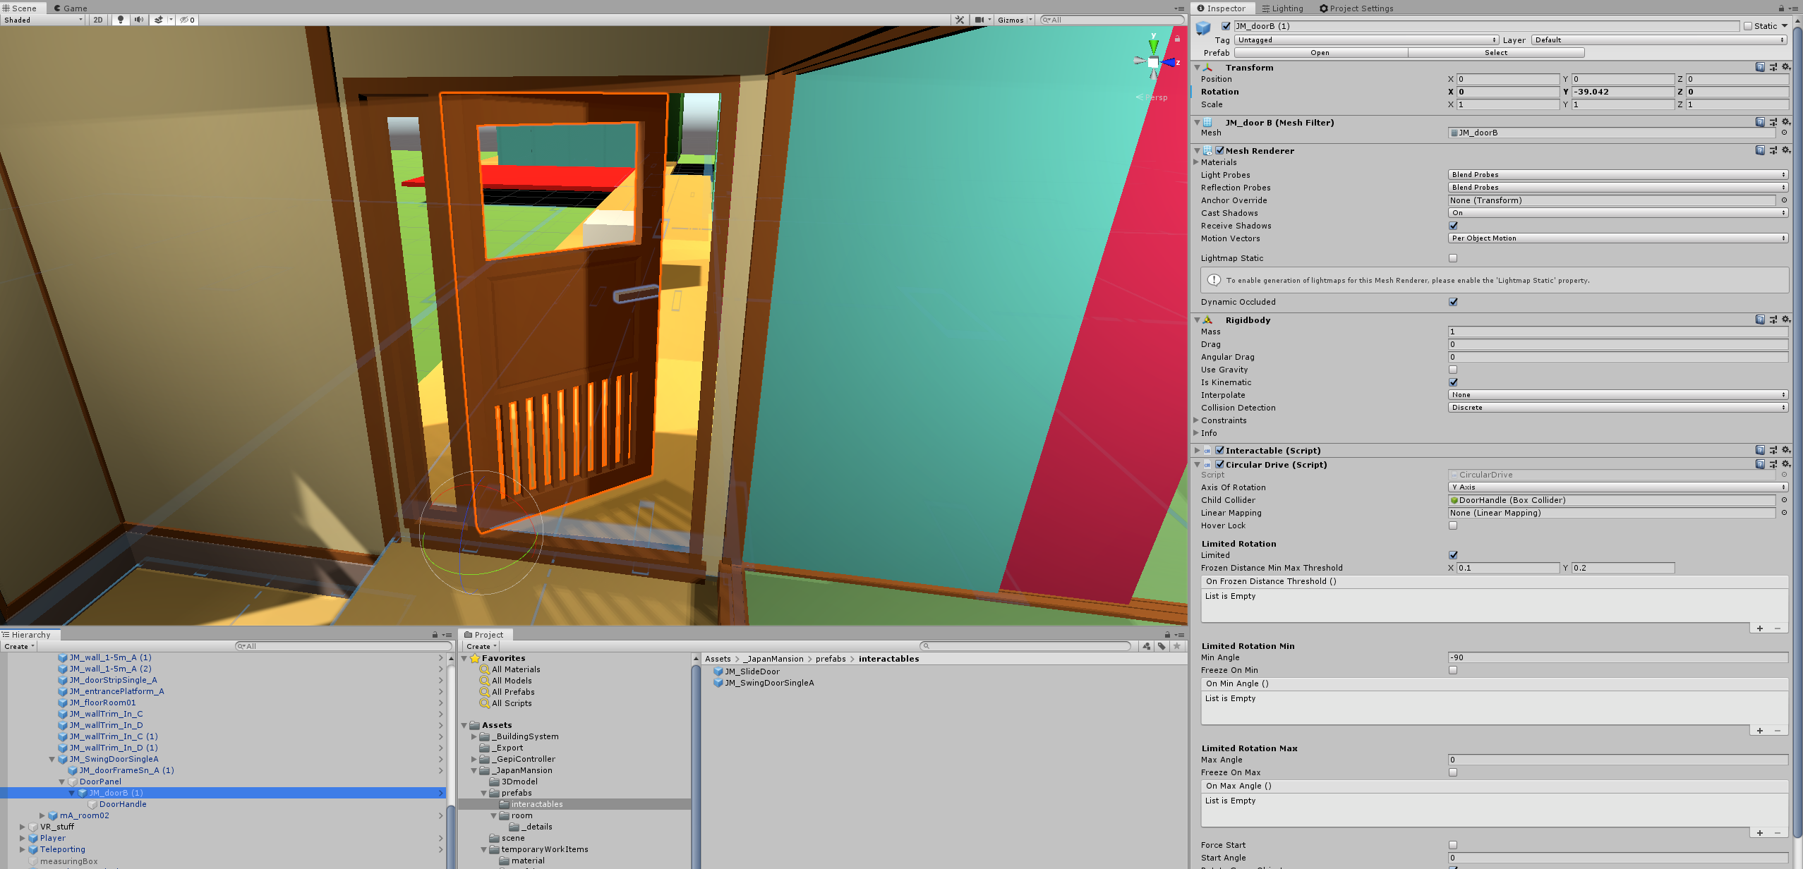Open Axis Of Rotation dropdown
This screenshot has width=1803, height=869.
(x=1617, y=487)
